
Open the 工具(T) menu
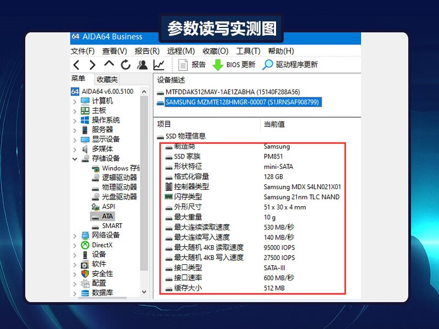pos(248,51)
